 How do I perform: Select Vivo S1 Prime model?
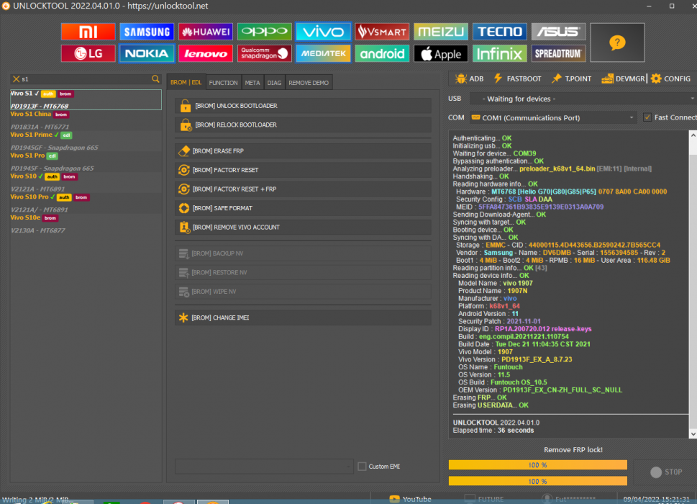[x=86, y=141]
